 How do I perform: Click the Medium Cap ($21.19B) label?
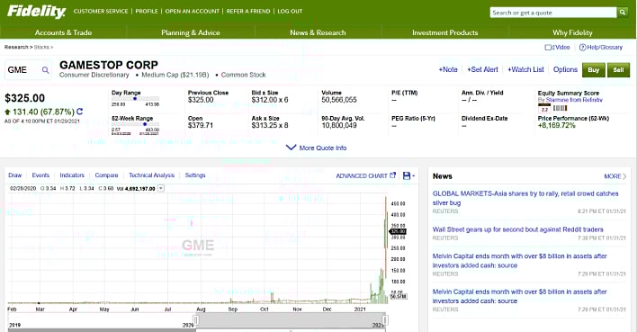(x=175, y=76)
